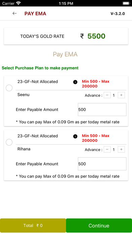Tap the green Continue button
132x234 pixels.
coord(99,226)
